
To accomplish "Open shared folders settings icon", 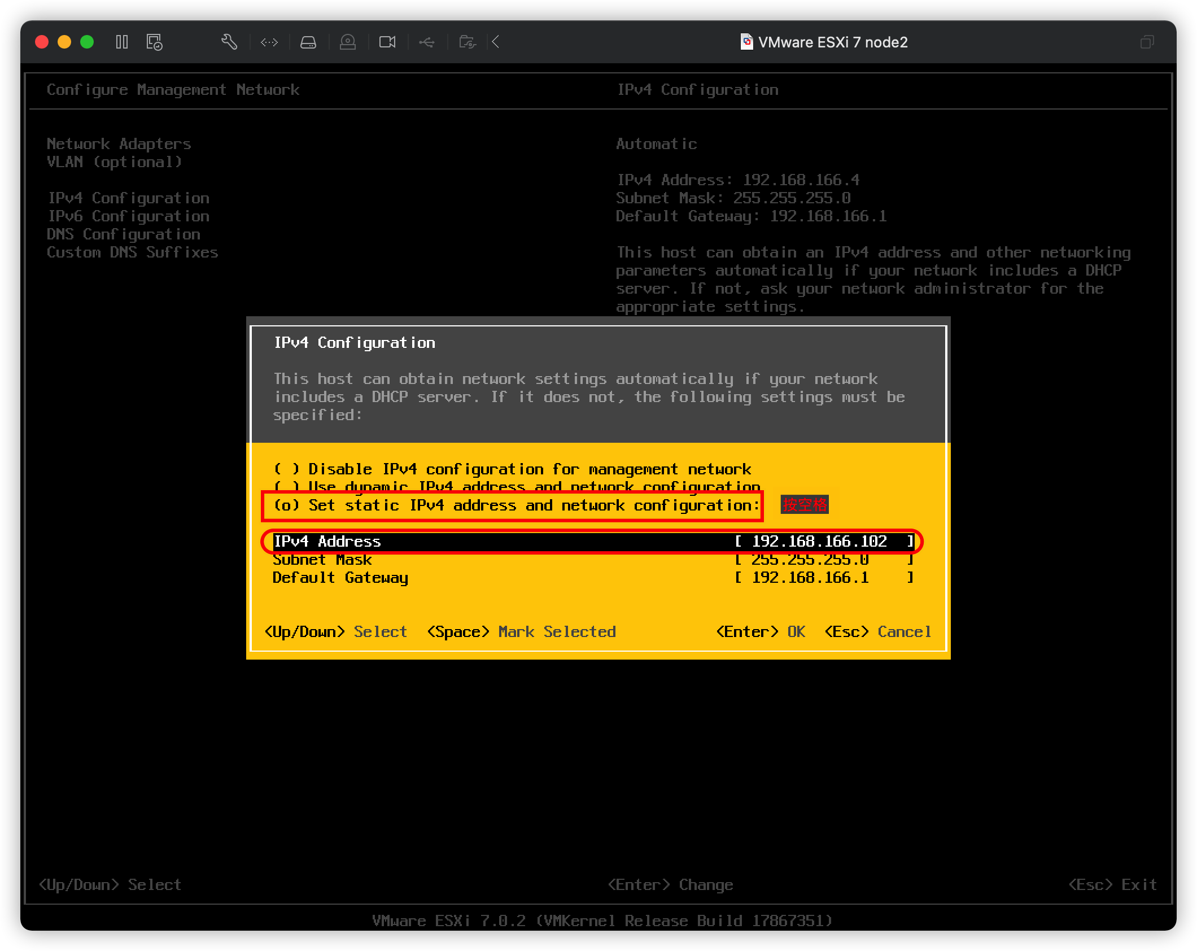I will click(466, 42).
